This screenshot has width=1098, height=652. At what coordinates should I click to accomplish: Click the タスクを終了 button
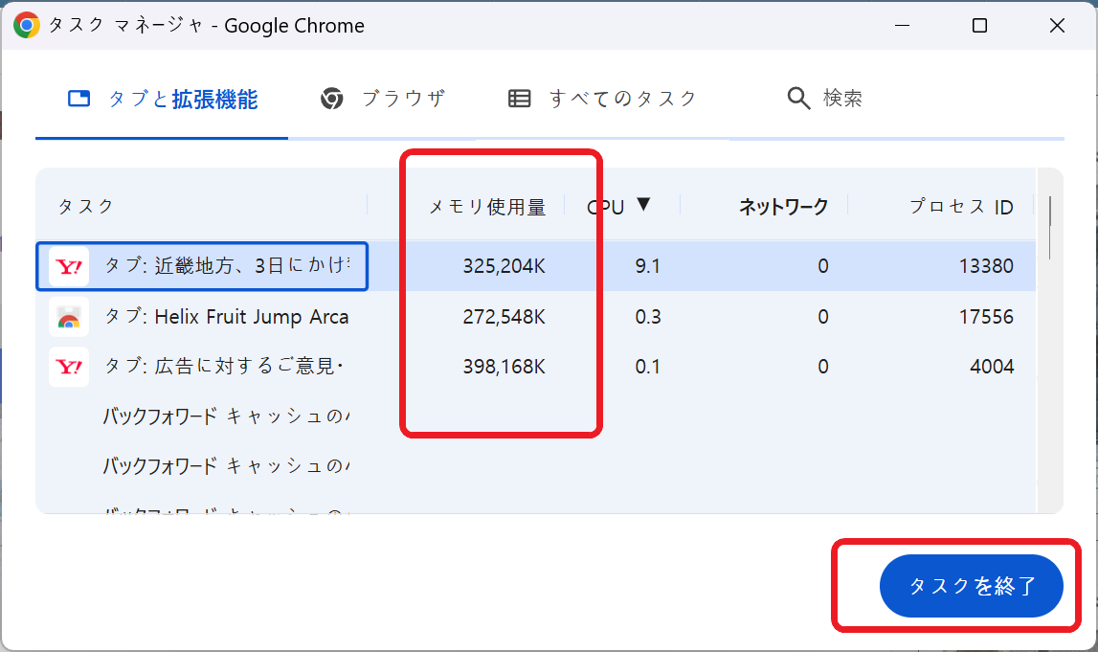[x=971, y=586]
